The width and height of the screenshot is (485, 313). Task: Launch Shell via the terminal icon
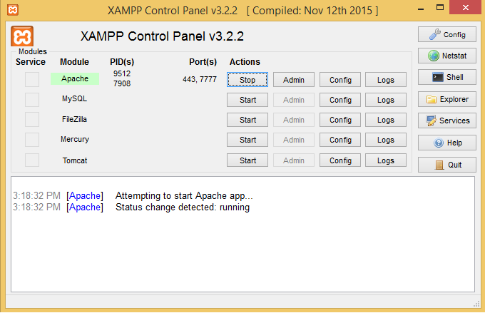(x=447, y=77)
